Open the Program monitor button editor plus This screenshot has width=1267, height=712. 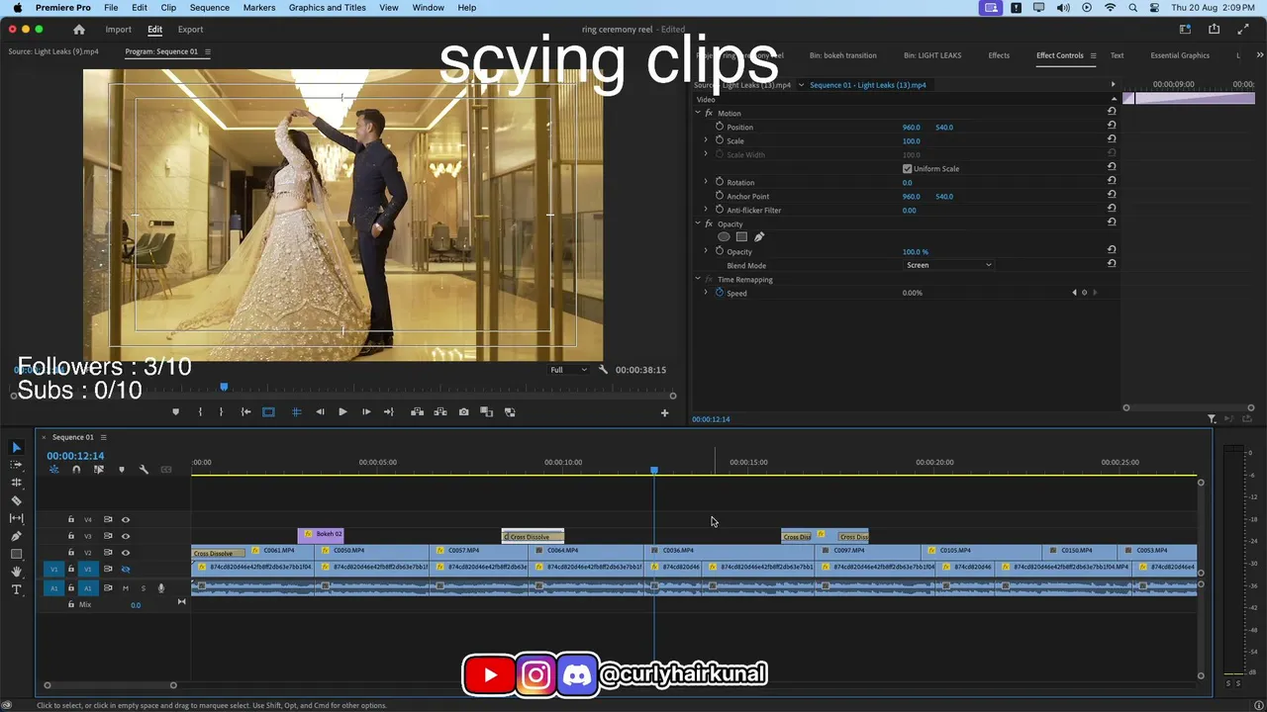(x=664, y=412)
